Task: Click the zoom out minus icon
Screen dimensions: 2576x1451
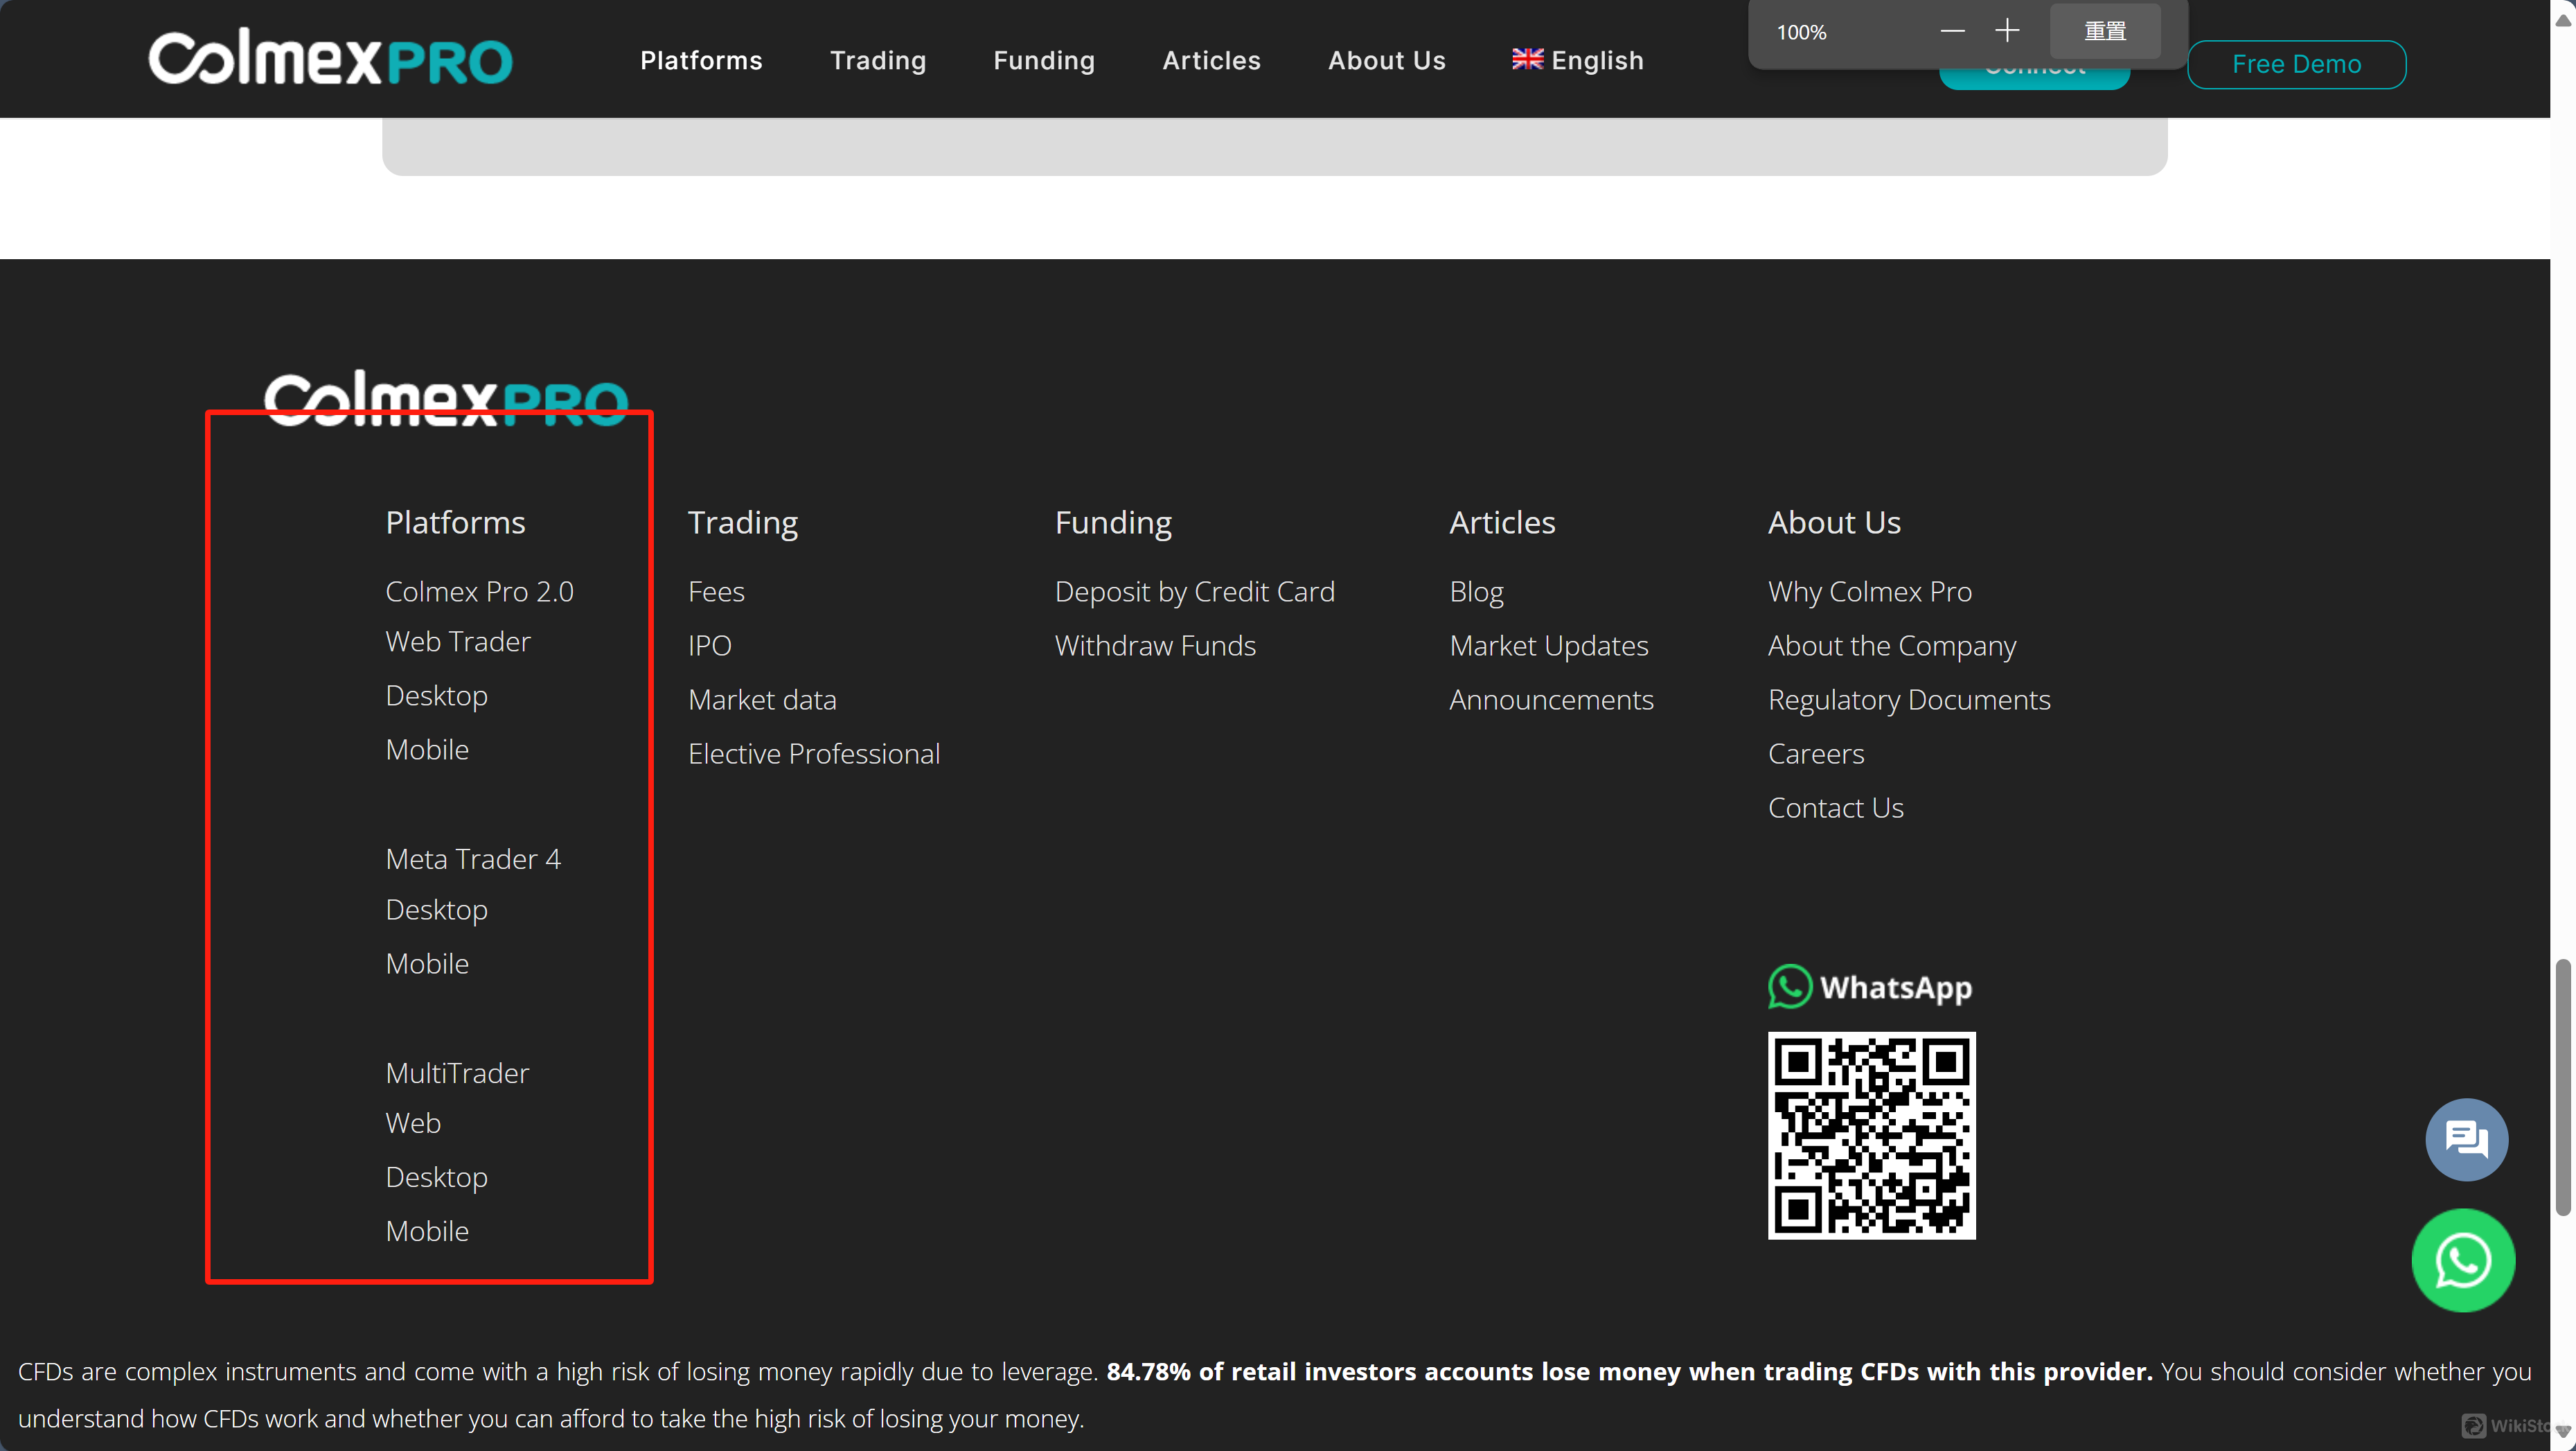Action: coord(1952,31)
